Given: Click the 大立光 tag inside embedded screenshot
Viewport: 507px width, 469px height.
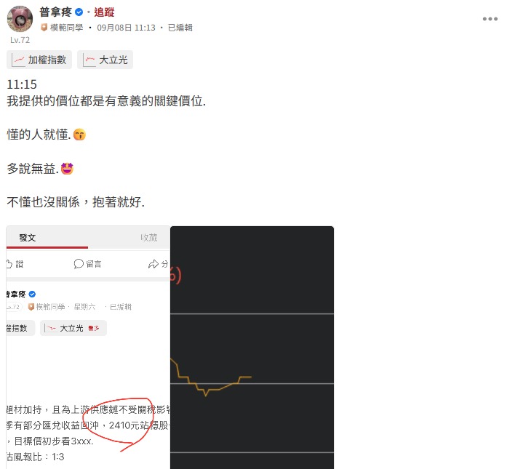Looking at the screenshot, I should [73, 328].
